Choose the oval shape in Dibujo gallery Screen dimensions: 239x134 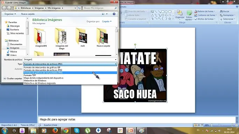(166, 12)
